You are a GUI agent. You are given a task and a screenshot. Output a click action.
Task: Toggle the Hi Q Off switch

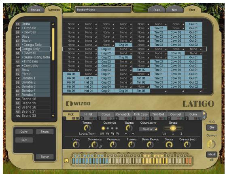tap(212, 127)
